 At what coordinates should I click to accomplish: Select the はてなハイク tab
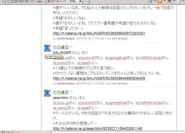(64, 2)
